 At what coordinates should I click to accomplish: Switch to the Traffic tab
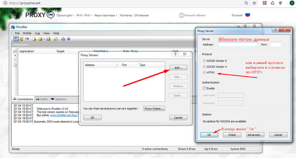pyautogui.click(x=42, y=99)
